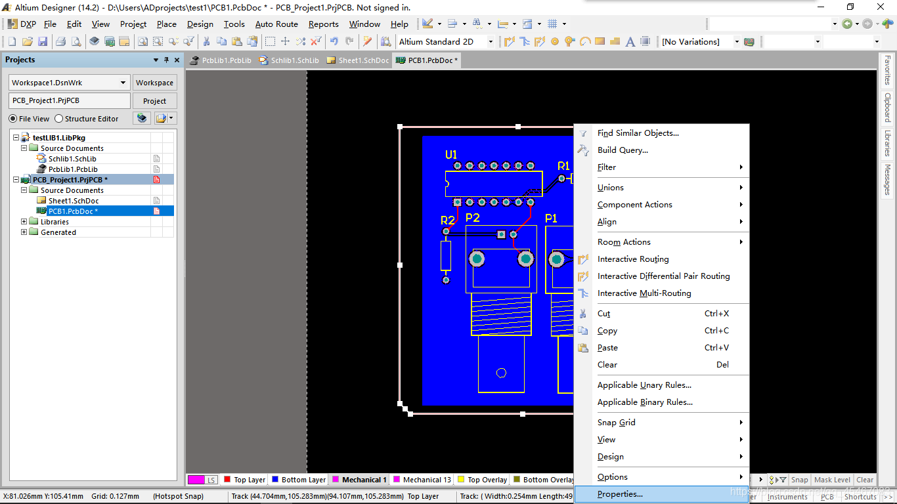Select the Place String text tool
Image resolution: width=897 pixels, height=504 pixels.
coord(630,41)
